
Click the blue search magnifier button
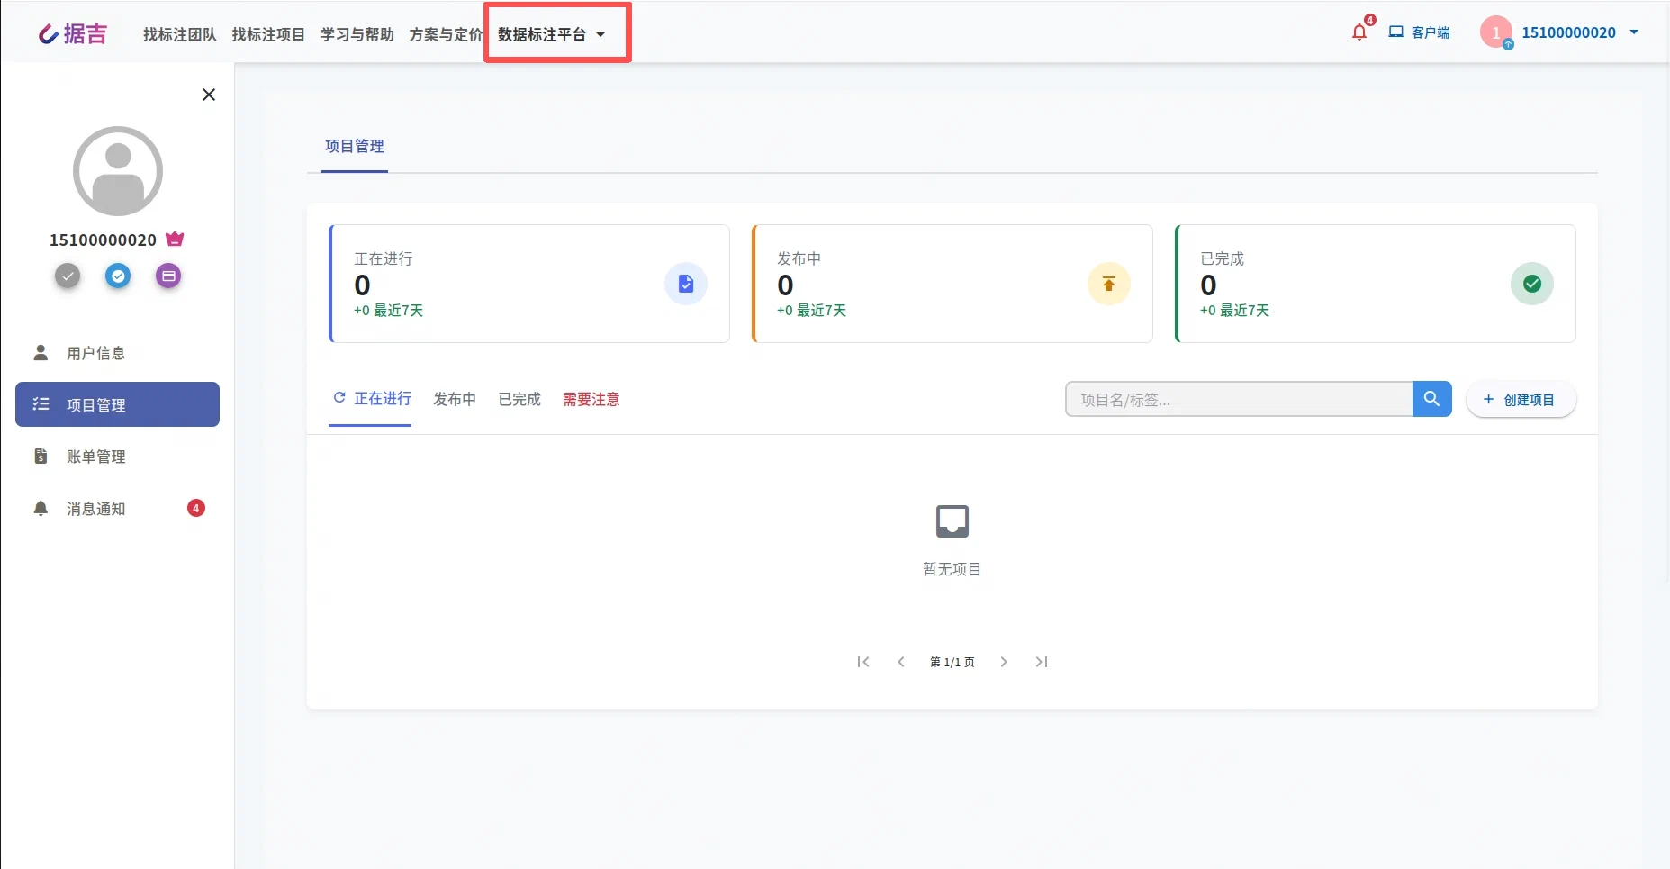1432,399
